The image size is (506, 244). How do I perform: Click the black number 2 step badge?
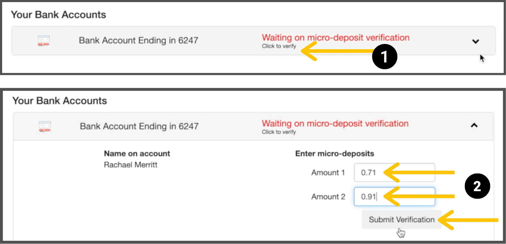click(477, 186)
